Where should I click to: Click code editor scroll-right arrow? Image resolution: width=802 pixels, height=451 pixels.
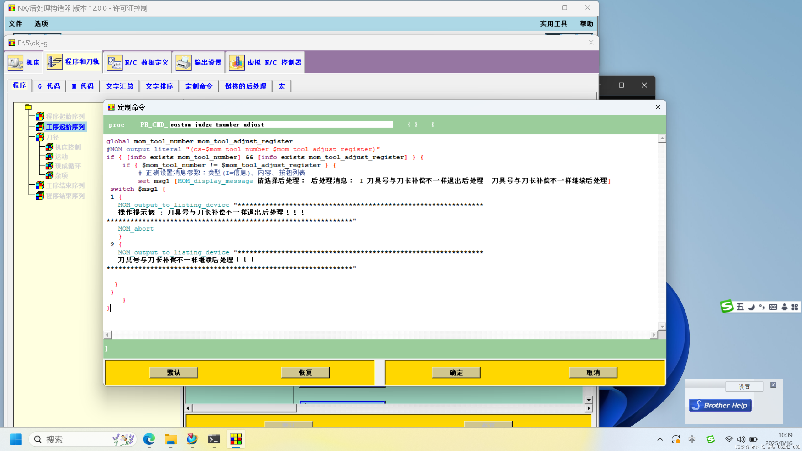(x=654, y=335)
